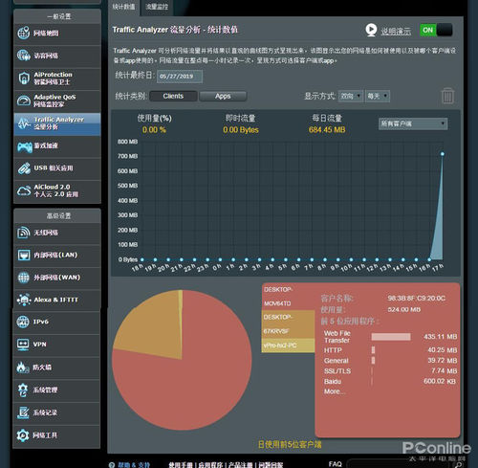Open the 无线网络 wireless icon
The width and height of the screenshot is (478, 468).
(x=24, y=233)
